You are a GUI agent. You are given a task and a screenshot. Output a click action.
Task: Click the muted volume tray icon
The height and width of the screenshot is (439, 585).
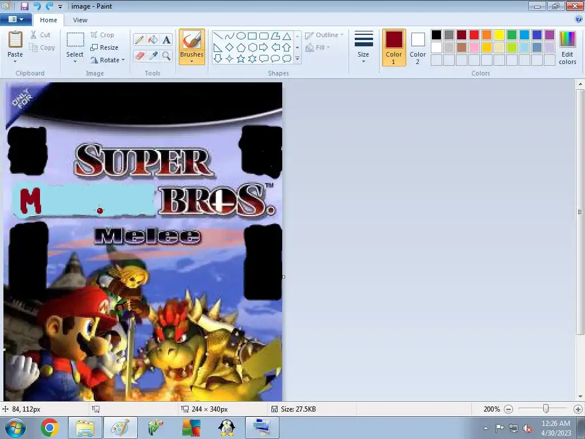coord(527,429)
